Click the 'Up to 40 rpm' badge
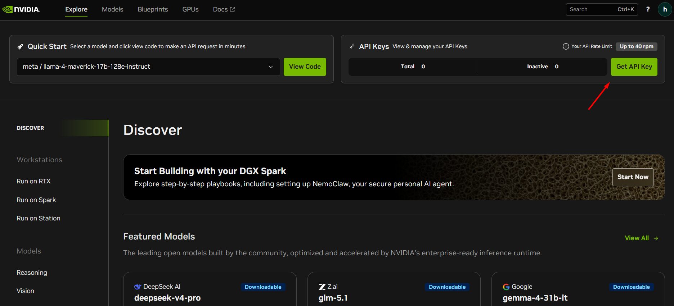Image resolution: width=674 pixels, height=306 pixels. click(x=637, y=46)
